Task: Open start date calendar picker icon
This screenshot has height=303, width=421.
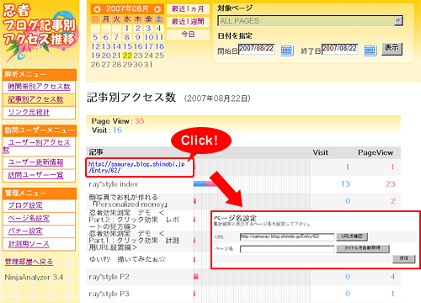Action: (x=286, y=50)
